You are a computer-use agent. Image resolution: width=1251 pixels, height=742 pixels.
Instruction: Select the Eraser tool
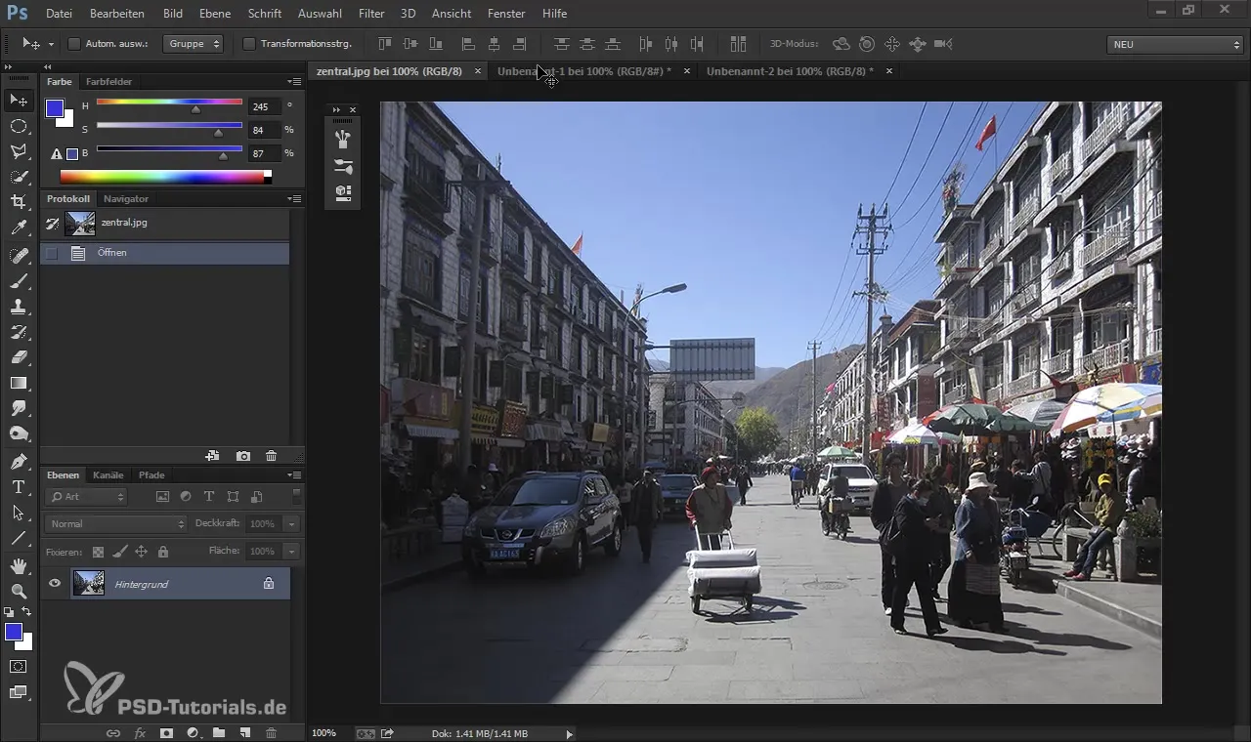[x=19, y=357]
